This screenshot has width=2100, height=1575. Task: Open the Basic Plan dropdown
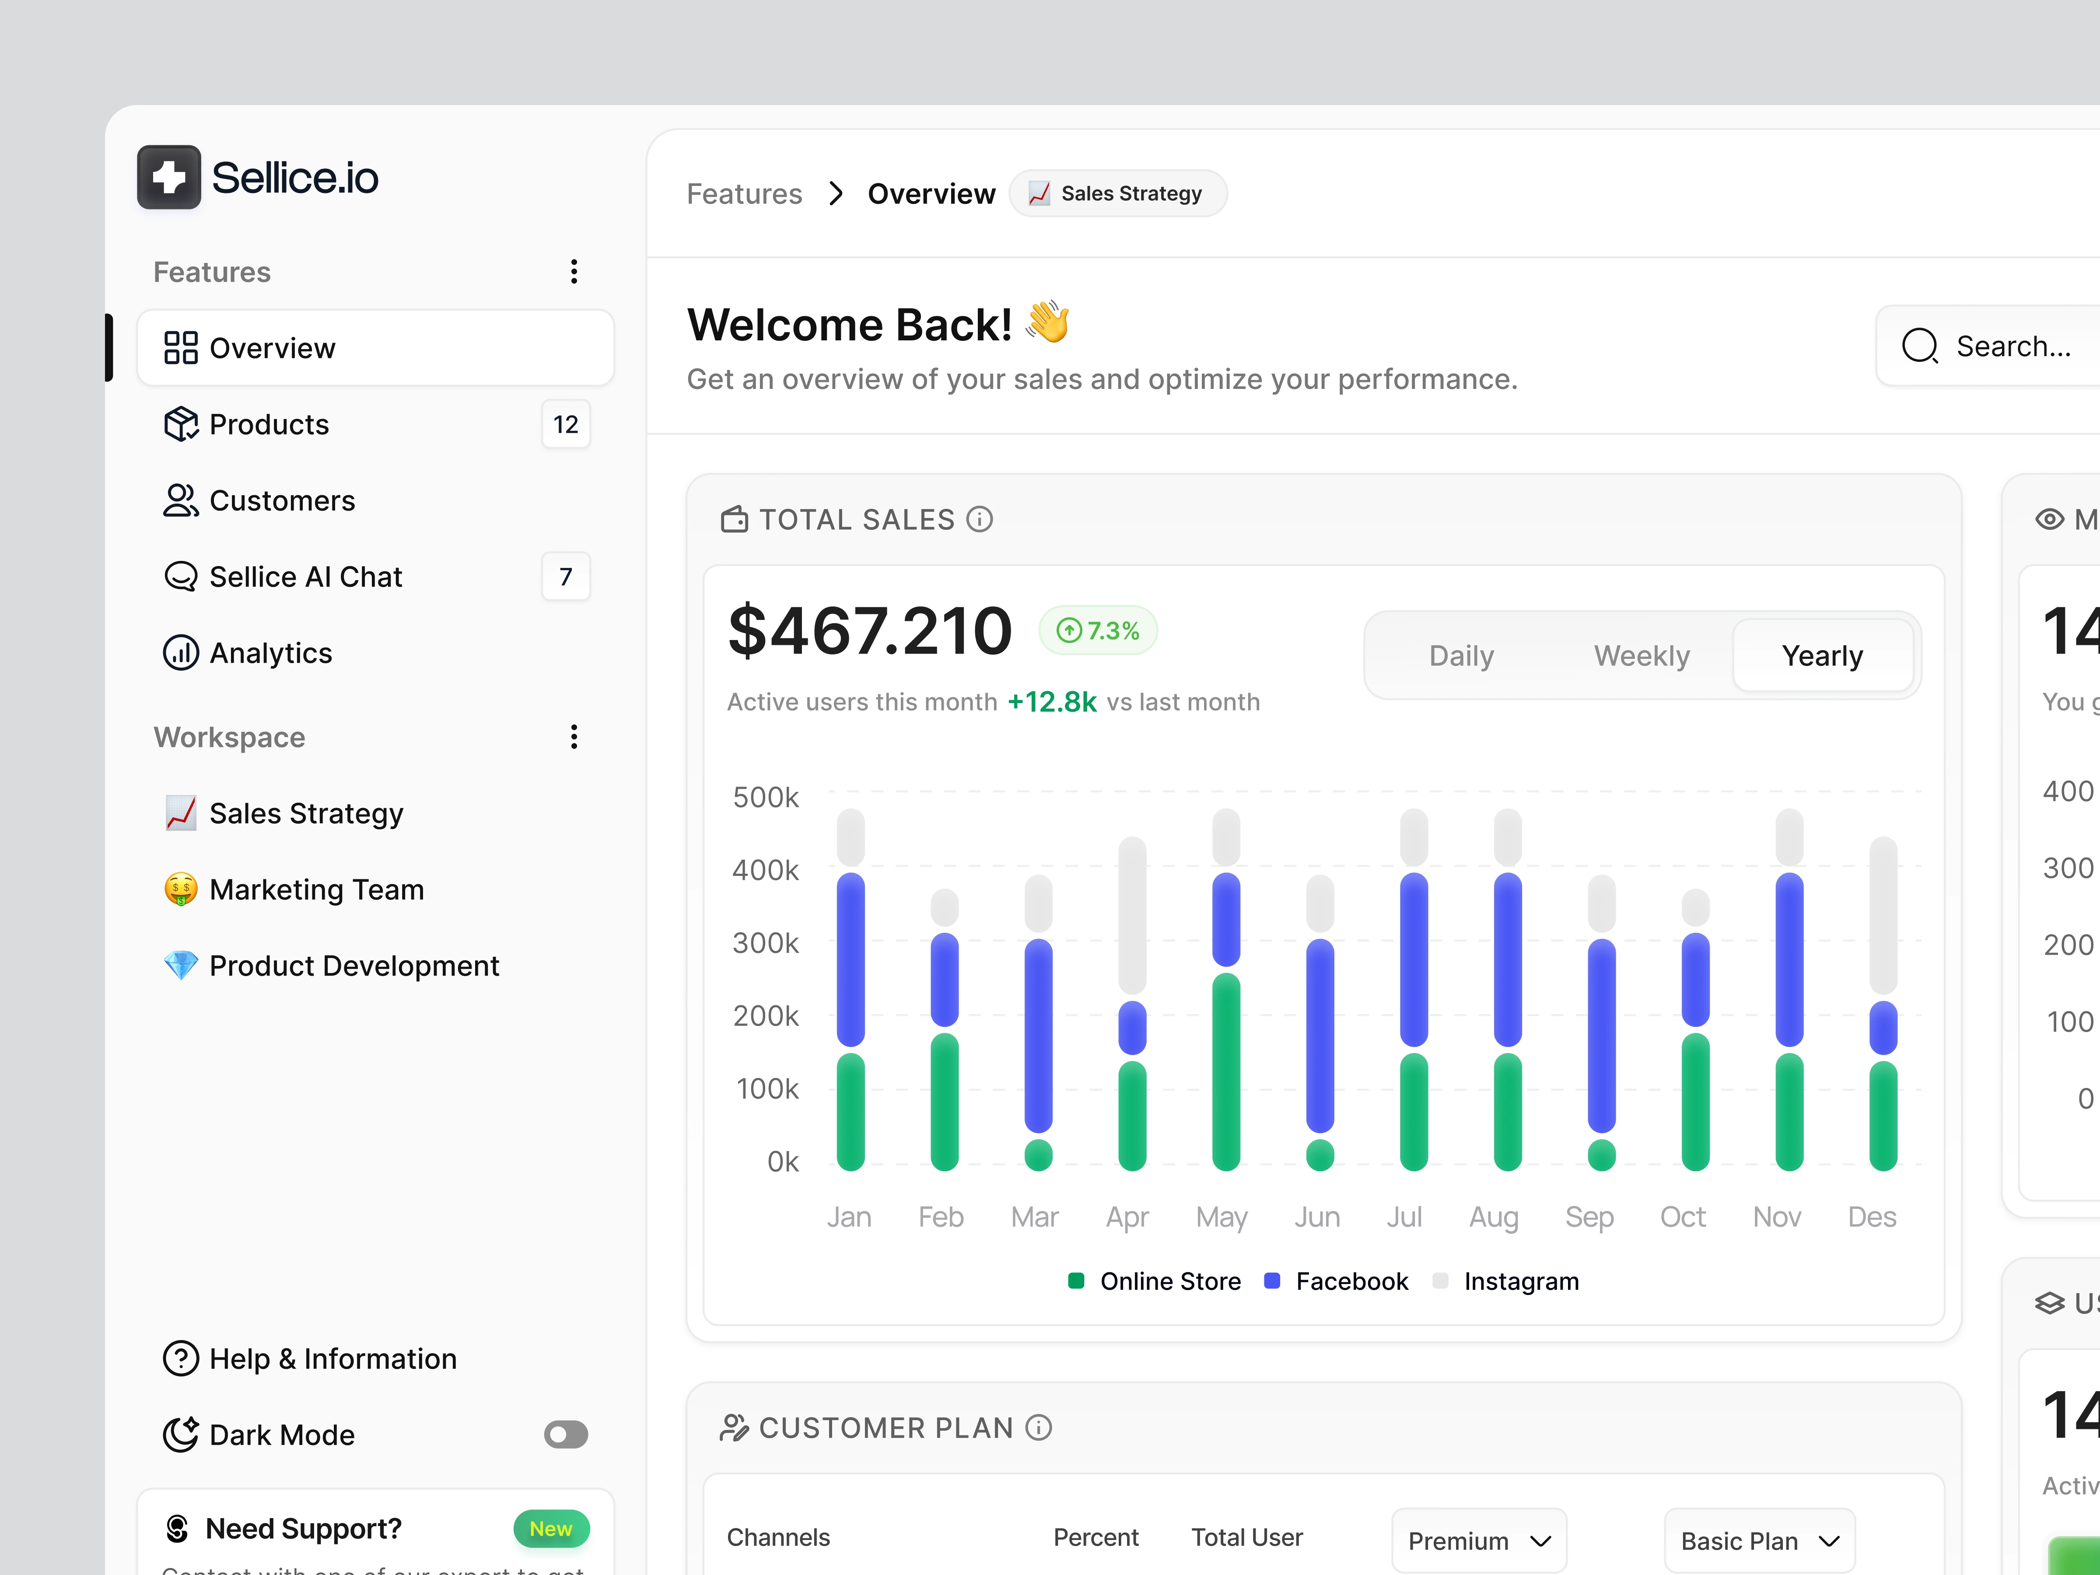coord(1759,1541)
